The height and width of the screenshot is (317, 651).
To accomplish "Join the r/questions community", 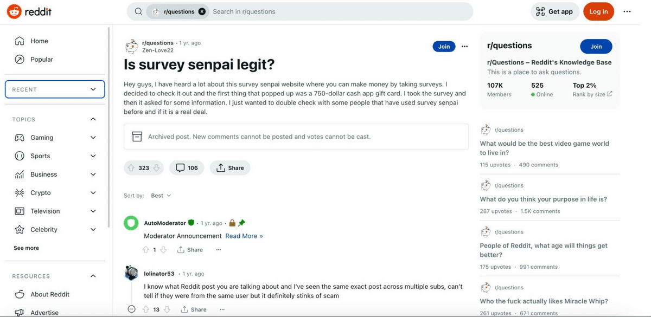I will tap(596, 46).
